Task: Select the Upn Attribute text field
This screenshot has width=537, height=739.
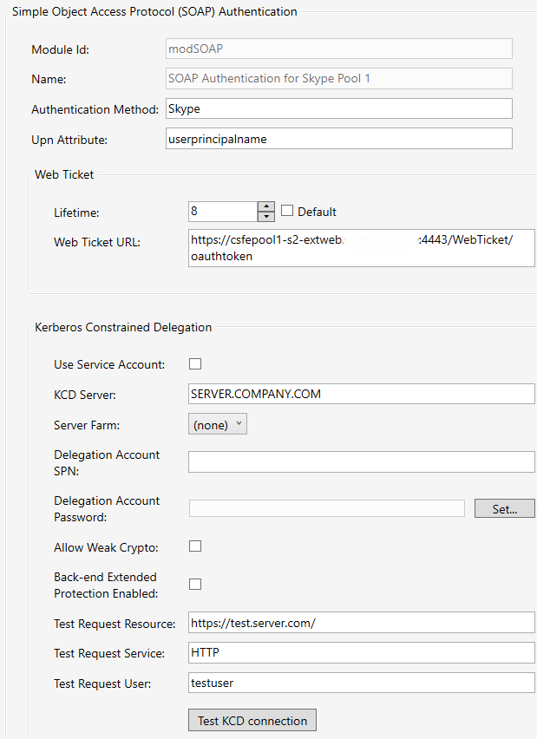Action: click(x=338, y=139)
